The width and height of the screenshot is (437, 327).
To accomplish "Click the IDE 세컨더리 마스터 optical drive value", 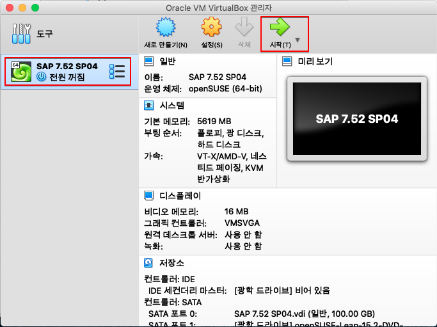I will pos(282,291).
